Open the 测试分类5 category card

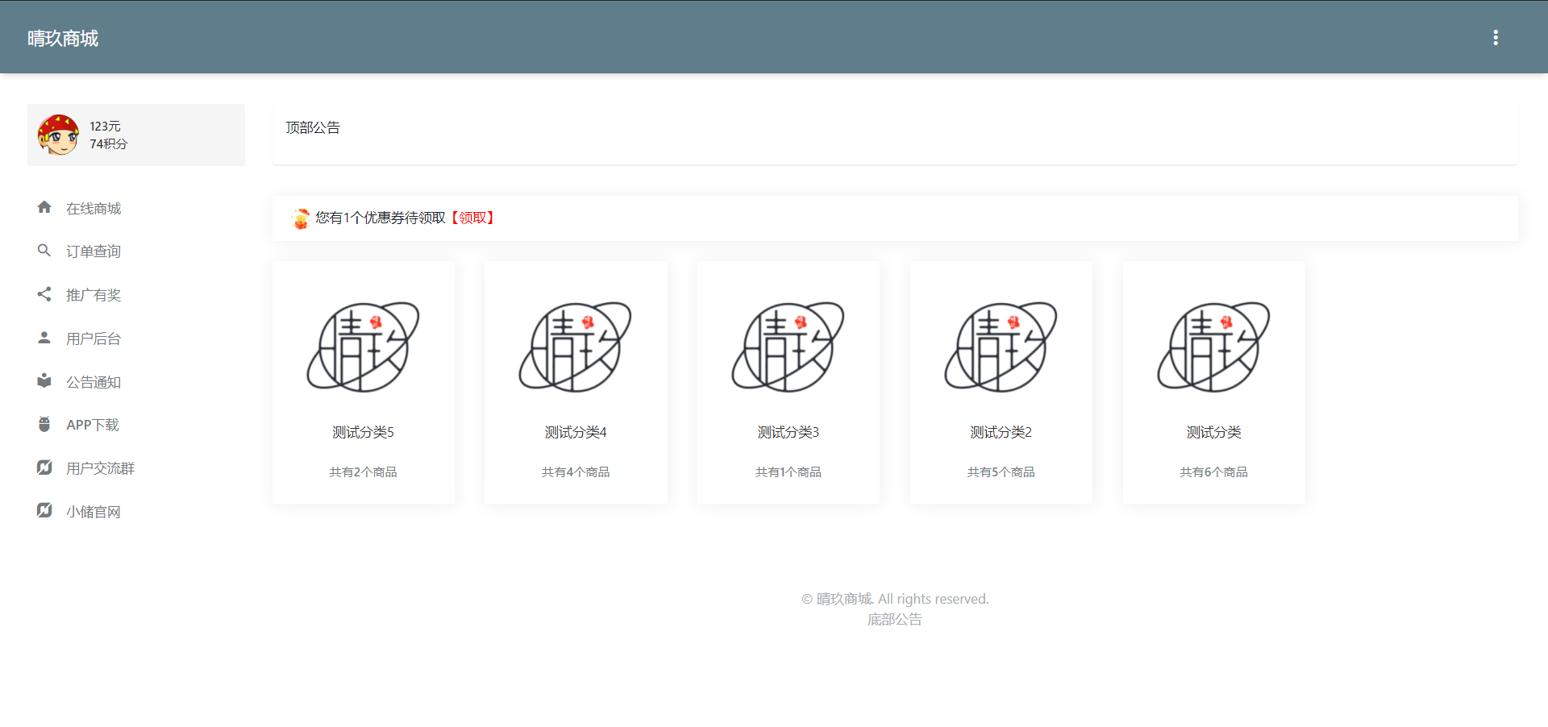click(363, 383)
